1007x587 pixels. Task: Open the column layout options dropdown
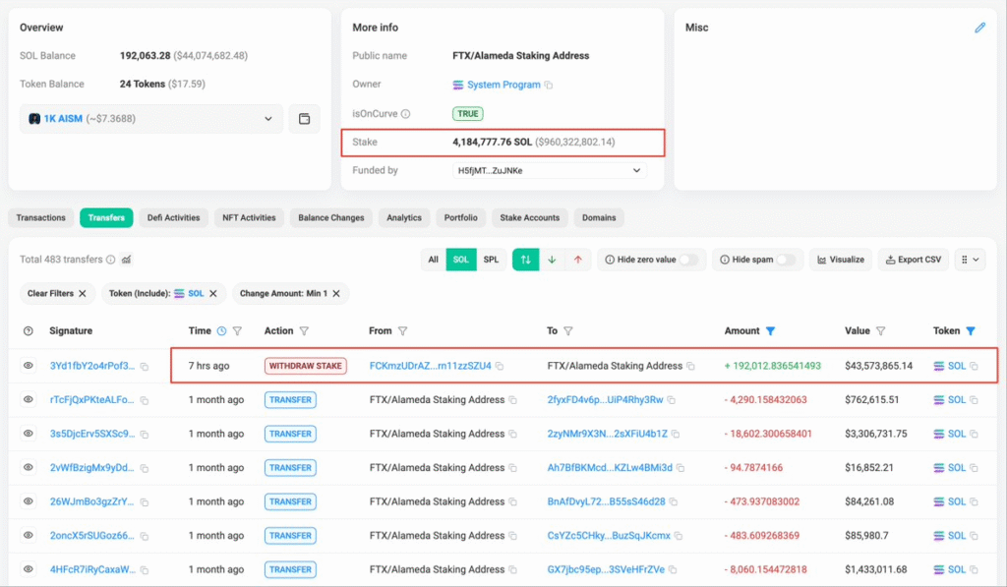[x=970, y=260]
